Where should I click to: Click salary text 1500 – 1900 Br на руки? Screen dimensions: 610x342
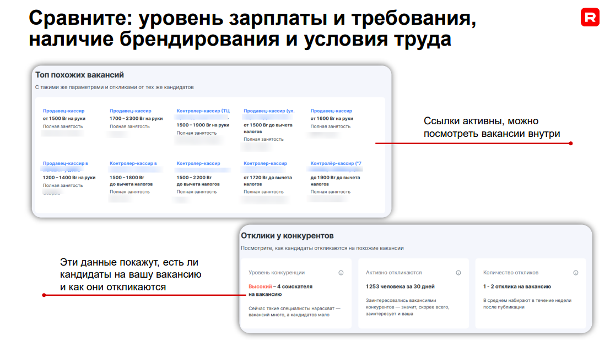[x=203, y=125]
